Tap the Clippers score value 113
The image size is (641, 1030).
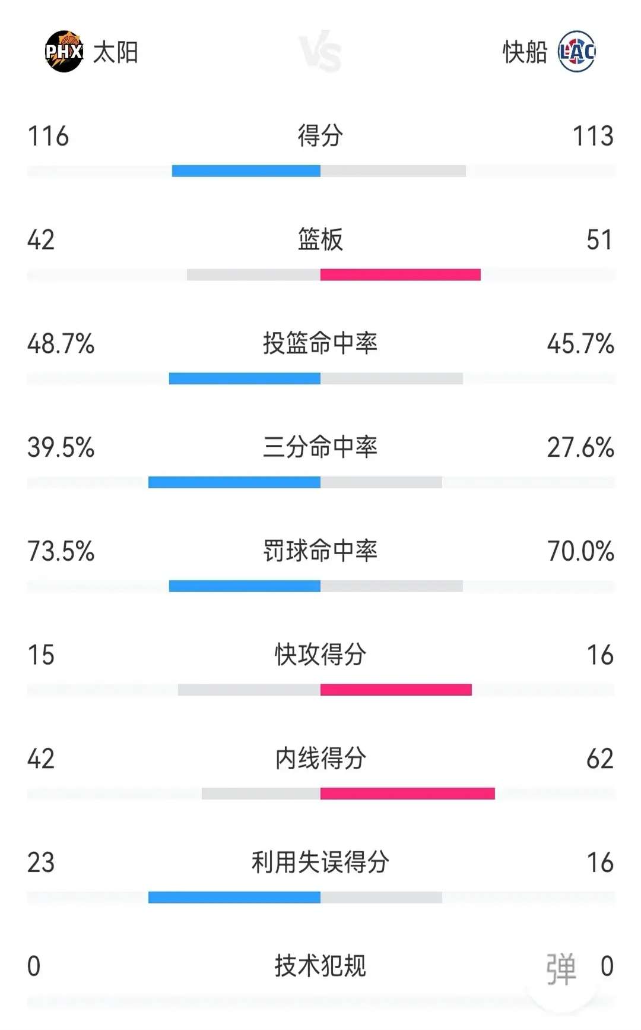click(x=593, y=136)
